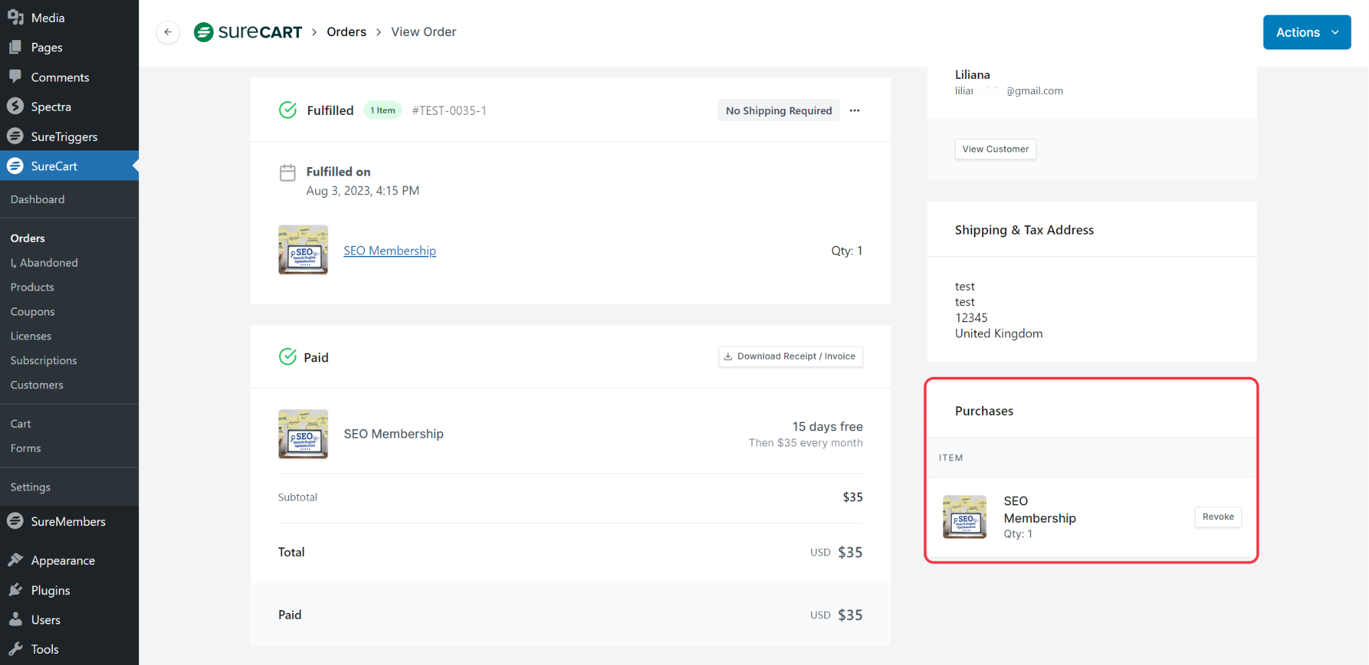Open the Actions dropdown
Viewport: 1369px width, 665px height.
[1306, 32]
